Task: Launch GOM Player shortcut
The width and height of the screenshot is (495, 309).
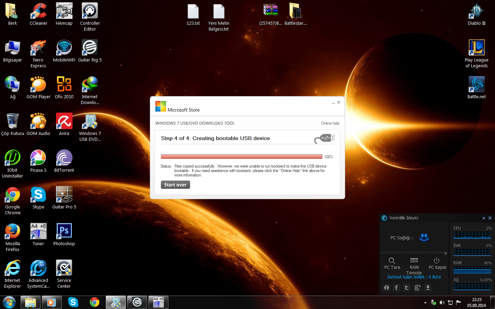Action: click(38, 88)
